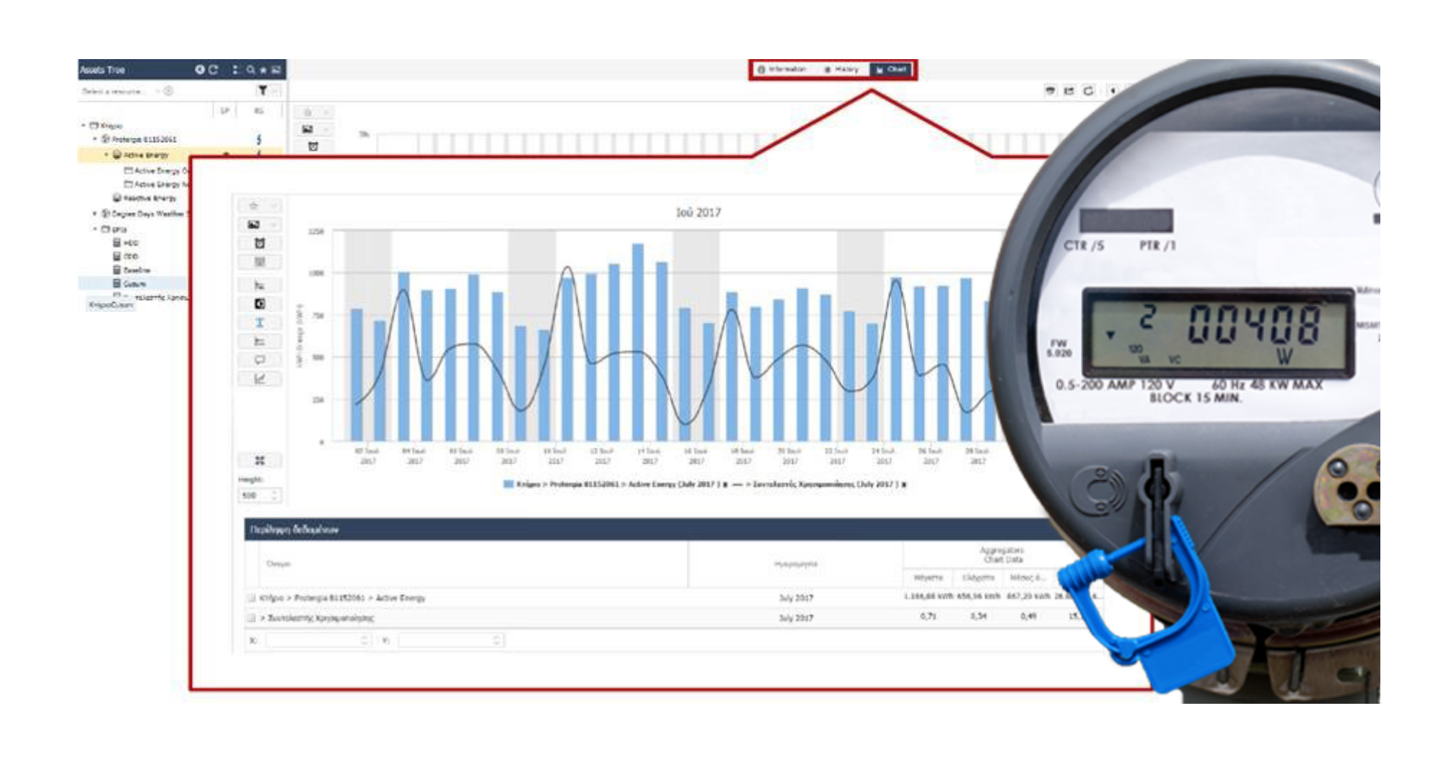Check the Active Energy data row checkbox
Viewport: 1446px width, 773px height.
click(x=252, y=598)
